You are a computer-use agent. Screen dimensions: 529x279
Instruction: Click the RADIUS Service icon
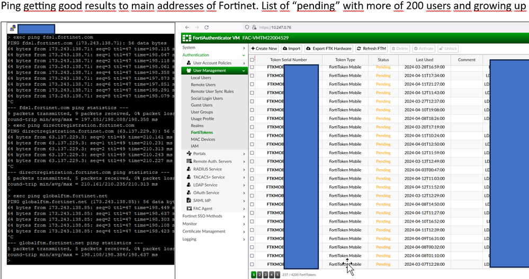189,169
